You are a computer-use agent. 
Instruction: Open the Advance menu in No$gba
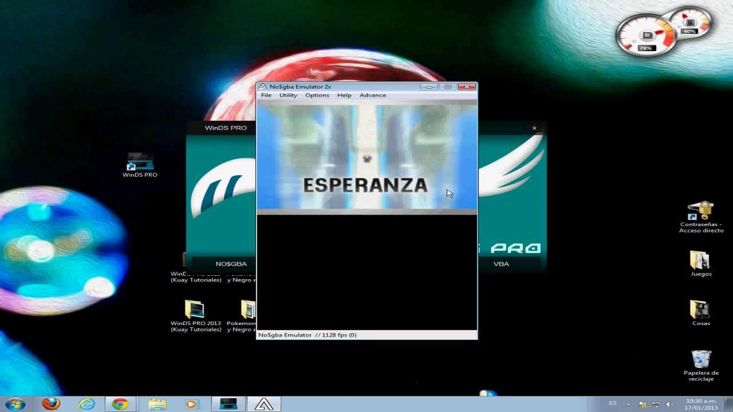point(373,95)
